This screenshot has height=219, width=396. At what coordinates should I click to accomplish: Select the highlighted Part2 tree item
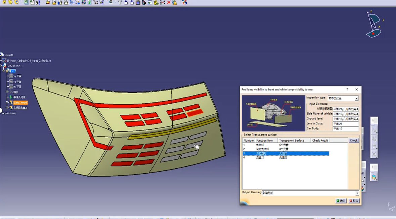[13, 71]
